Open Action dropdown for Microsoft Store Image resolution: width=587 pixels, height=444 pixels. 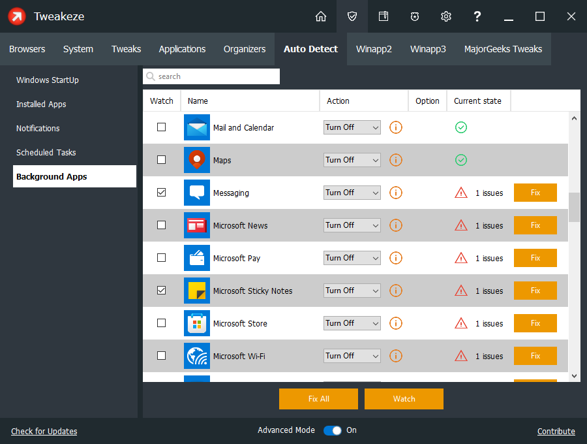(x=352, y=323)
